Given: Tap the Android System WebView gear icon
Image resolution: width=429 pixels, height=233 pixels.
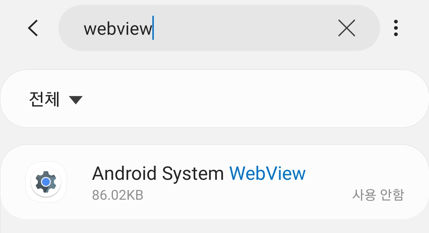Looking at the screenshot, I should [46, 182].
